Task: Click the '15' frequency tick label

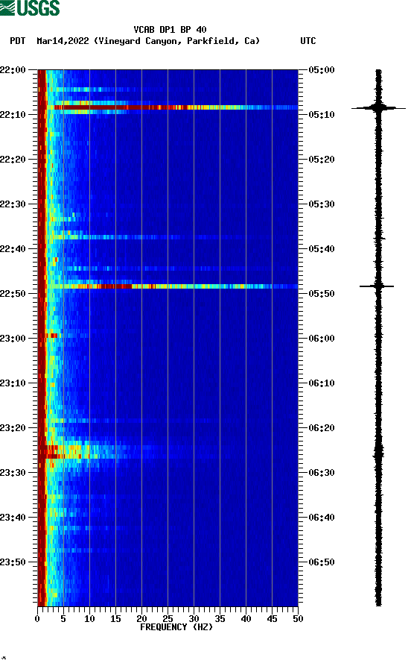Action: pos(115,618)
